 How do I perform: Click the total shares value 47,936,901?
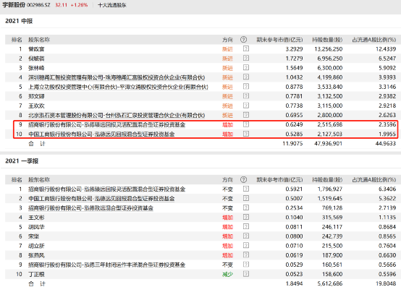[328, 143]
